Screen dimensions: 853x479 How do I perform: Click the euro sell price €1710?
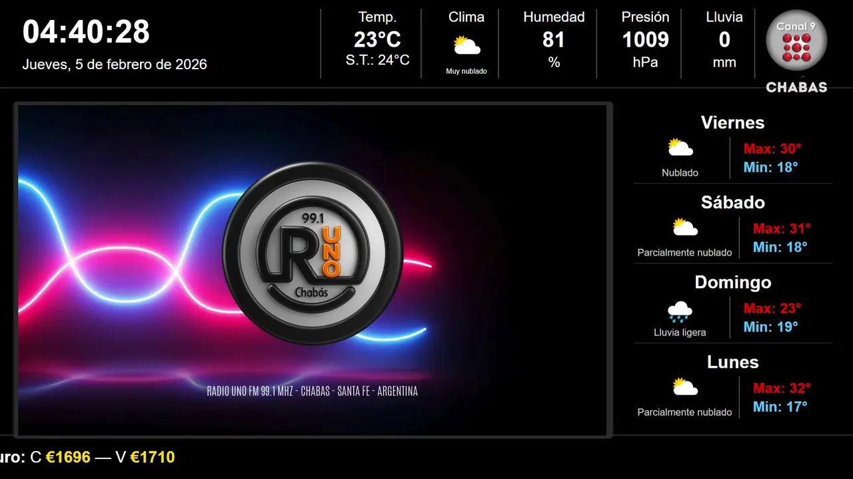click(x=152, y=457)
